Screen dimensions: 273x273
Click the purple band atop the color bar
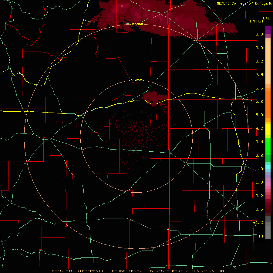tap(268, 30)
